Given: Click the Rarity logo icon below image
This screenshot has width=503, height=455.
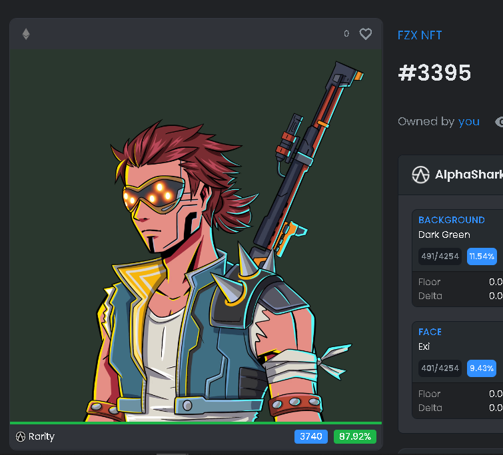Looking at the screenshot, I should pos(21,437).
